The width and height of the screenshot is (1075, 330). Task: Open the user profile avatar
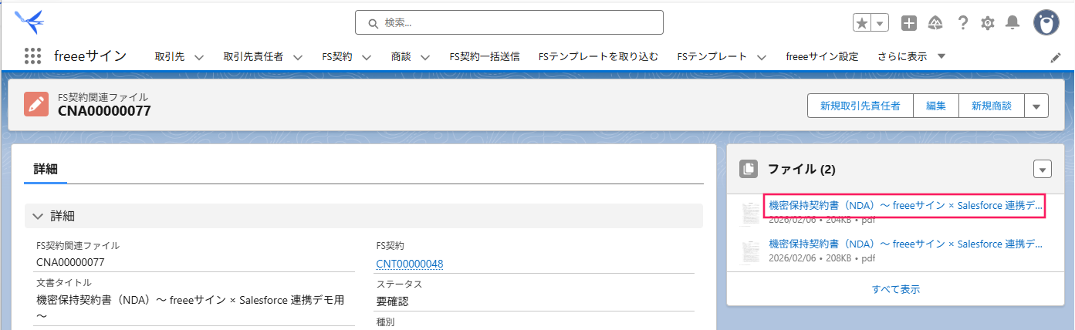(x=1046, y=23)
